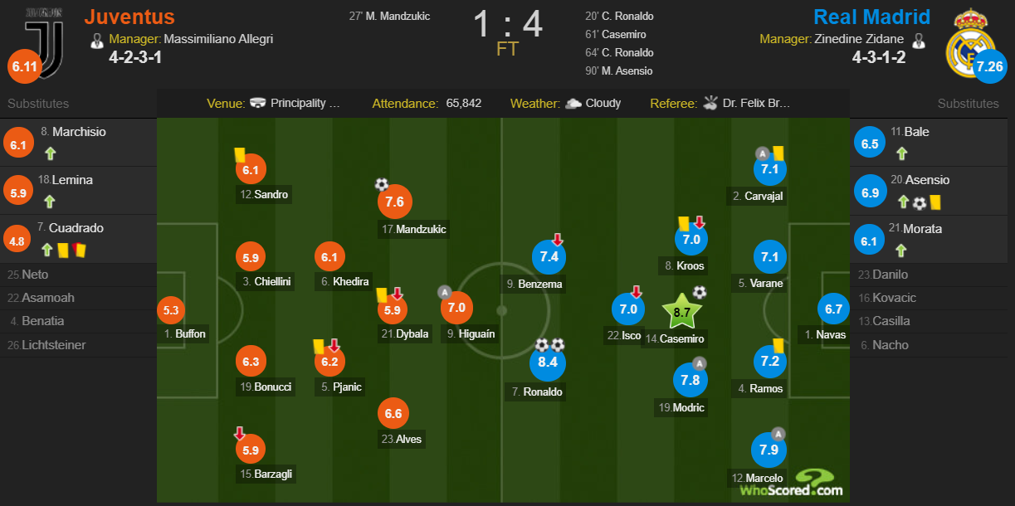Image resolution: width=1015 pixels, height=506 pixels.
Task: Click the goal ball icon above Mandzukic
Action: [382, 184]
